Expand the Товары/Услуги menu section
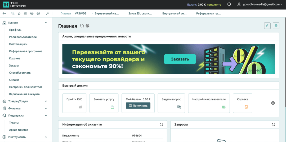This screenshot has height=142, width=286. 46,101
